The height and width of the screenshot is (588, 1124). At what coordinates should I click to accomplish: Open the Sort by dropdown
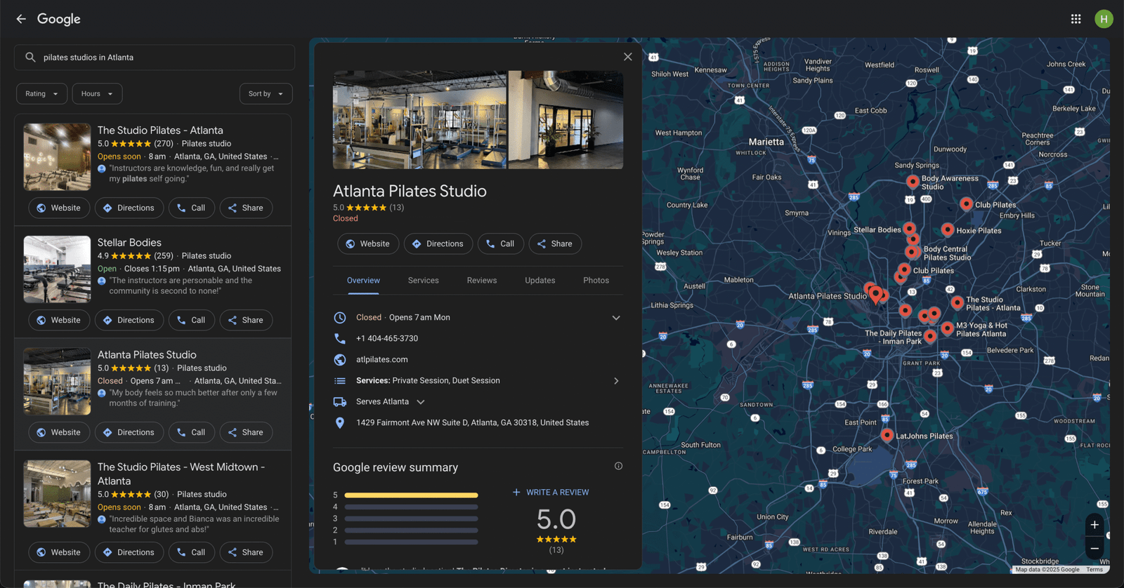[x=266, y=94]
